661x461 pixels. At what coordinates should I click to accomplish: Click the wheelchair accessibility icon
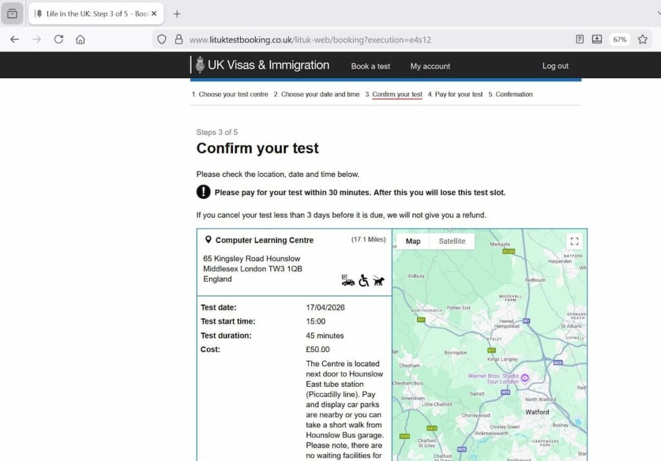tap(364, 280)
